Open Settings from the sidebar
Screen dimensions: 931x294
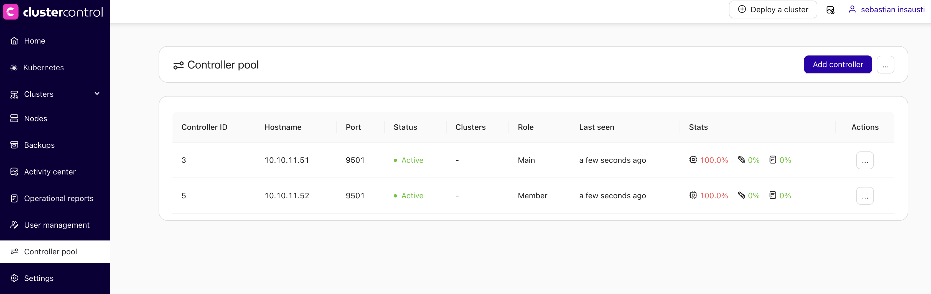[x=14, y=278]
